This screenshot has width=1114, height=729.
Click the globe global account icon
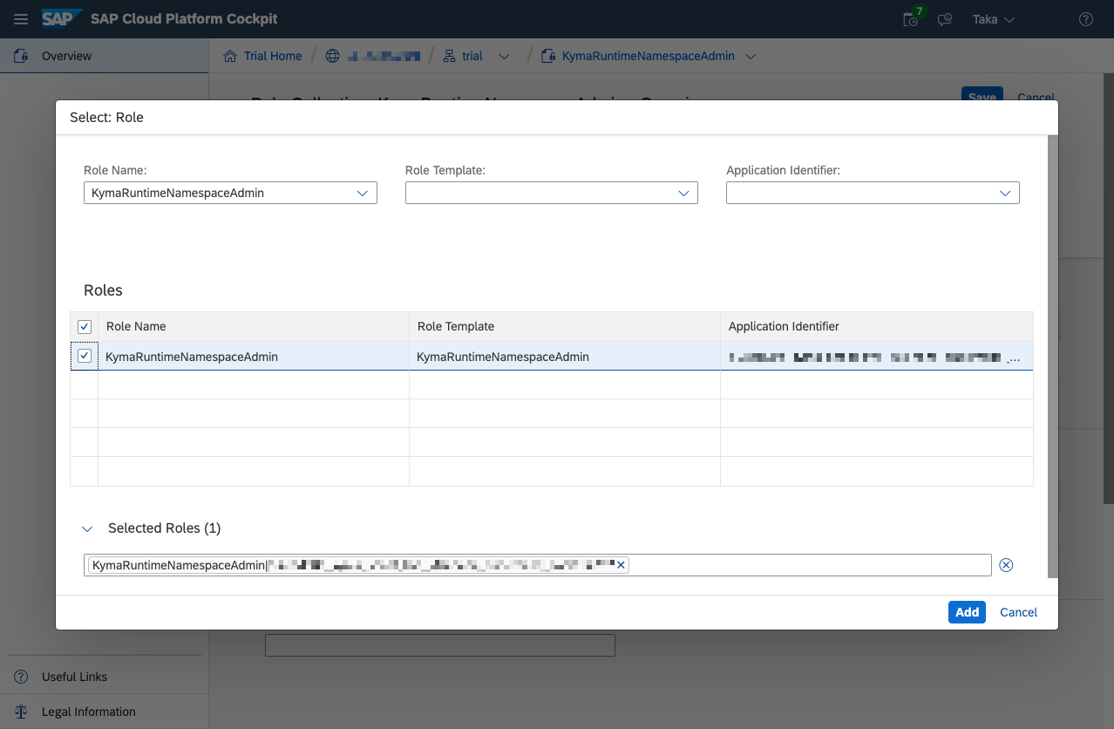332,56
